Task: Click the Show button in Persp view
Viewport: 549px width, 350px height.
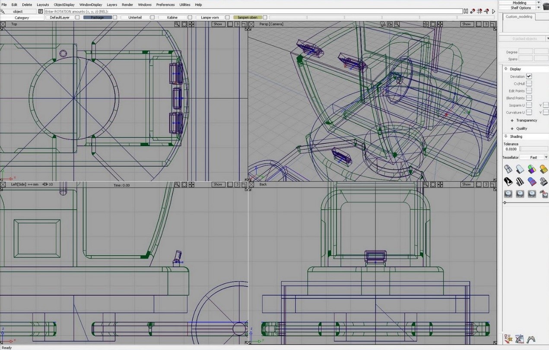Action: pos(466,24)
